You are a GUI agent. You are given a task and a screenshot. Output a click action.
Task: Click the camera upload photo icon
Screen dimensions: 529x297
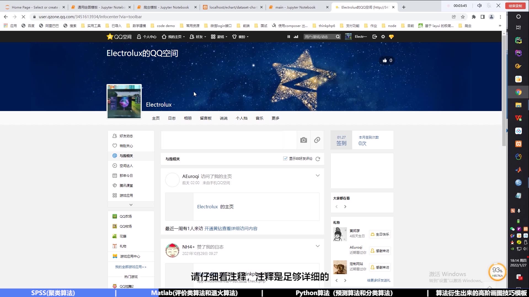coord(304,140)
